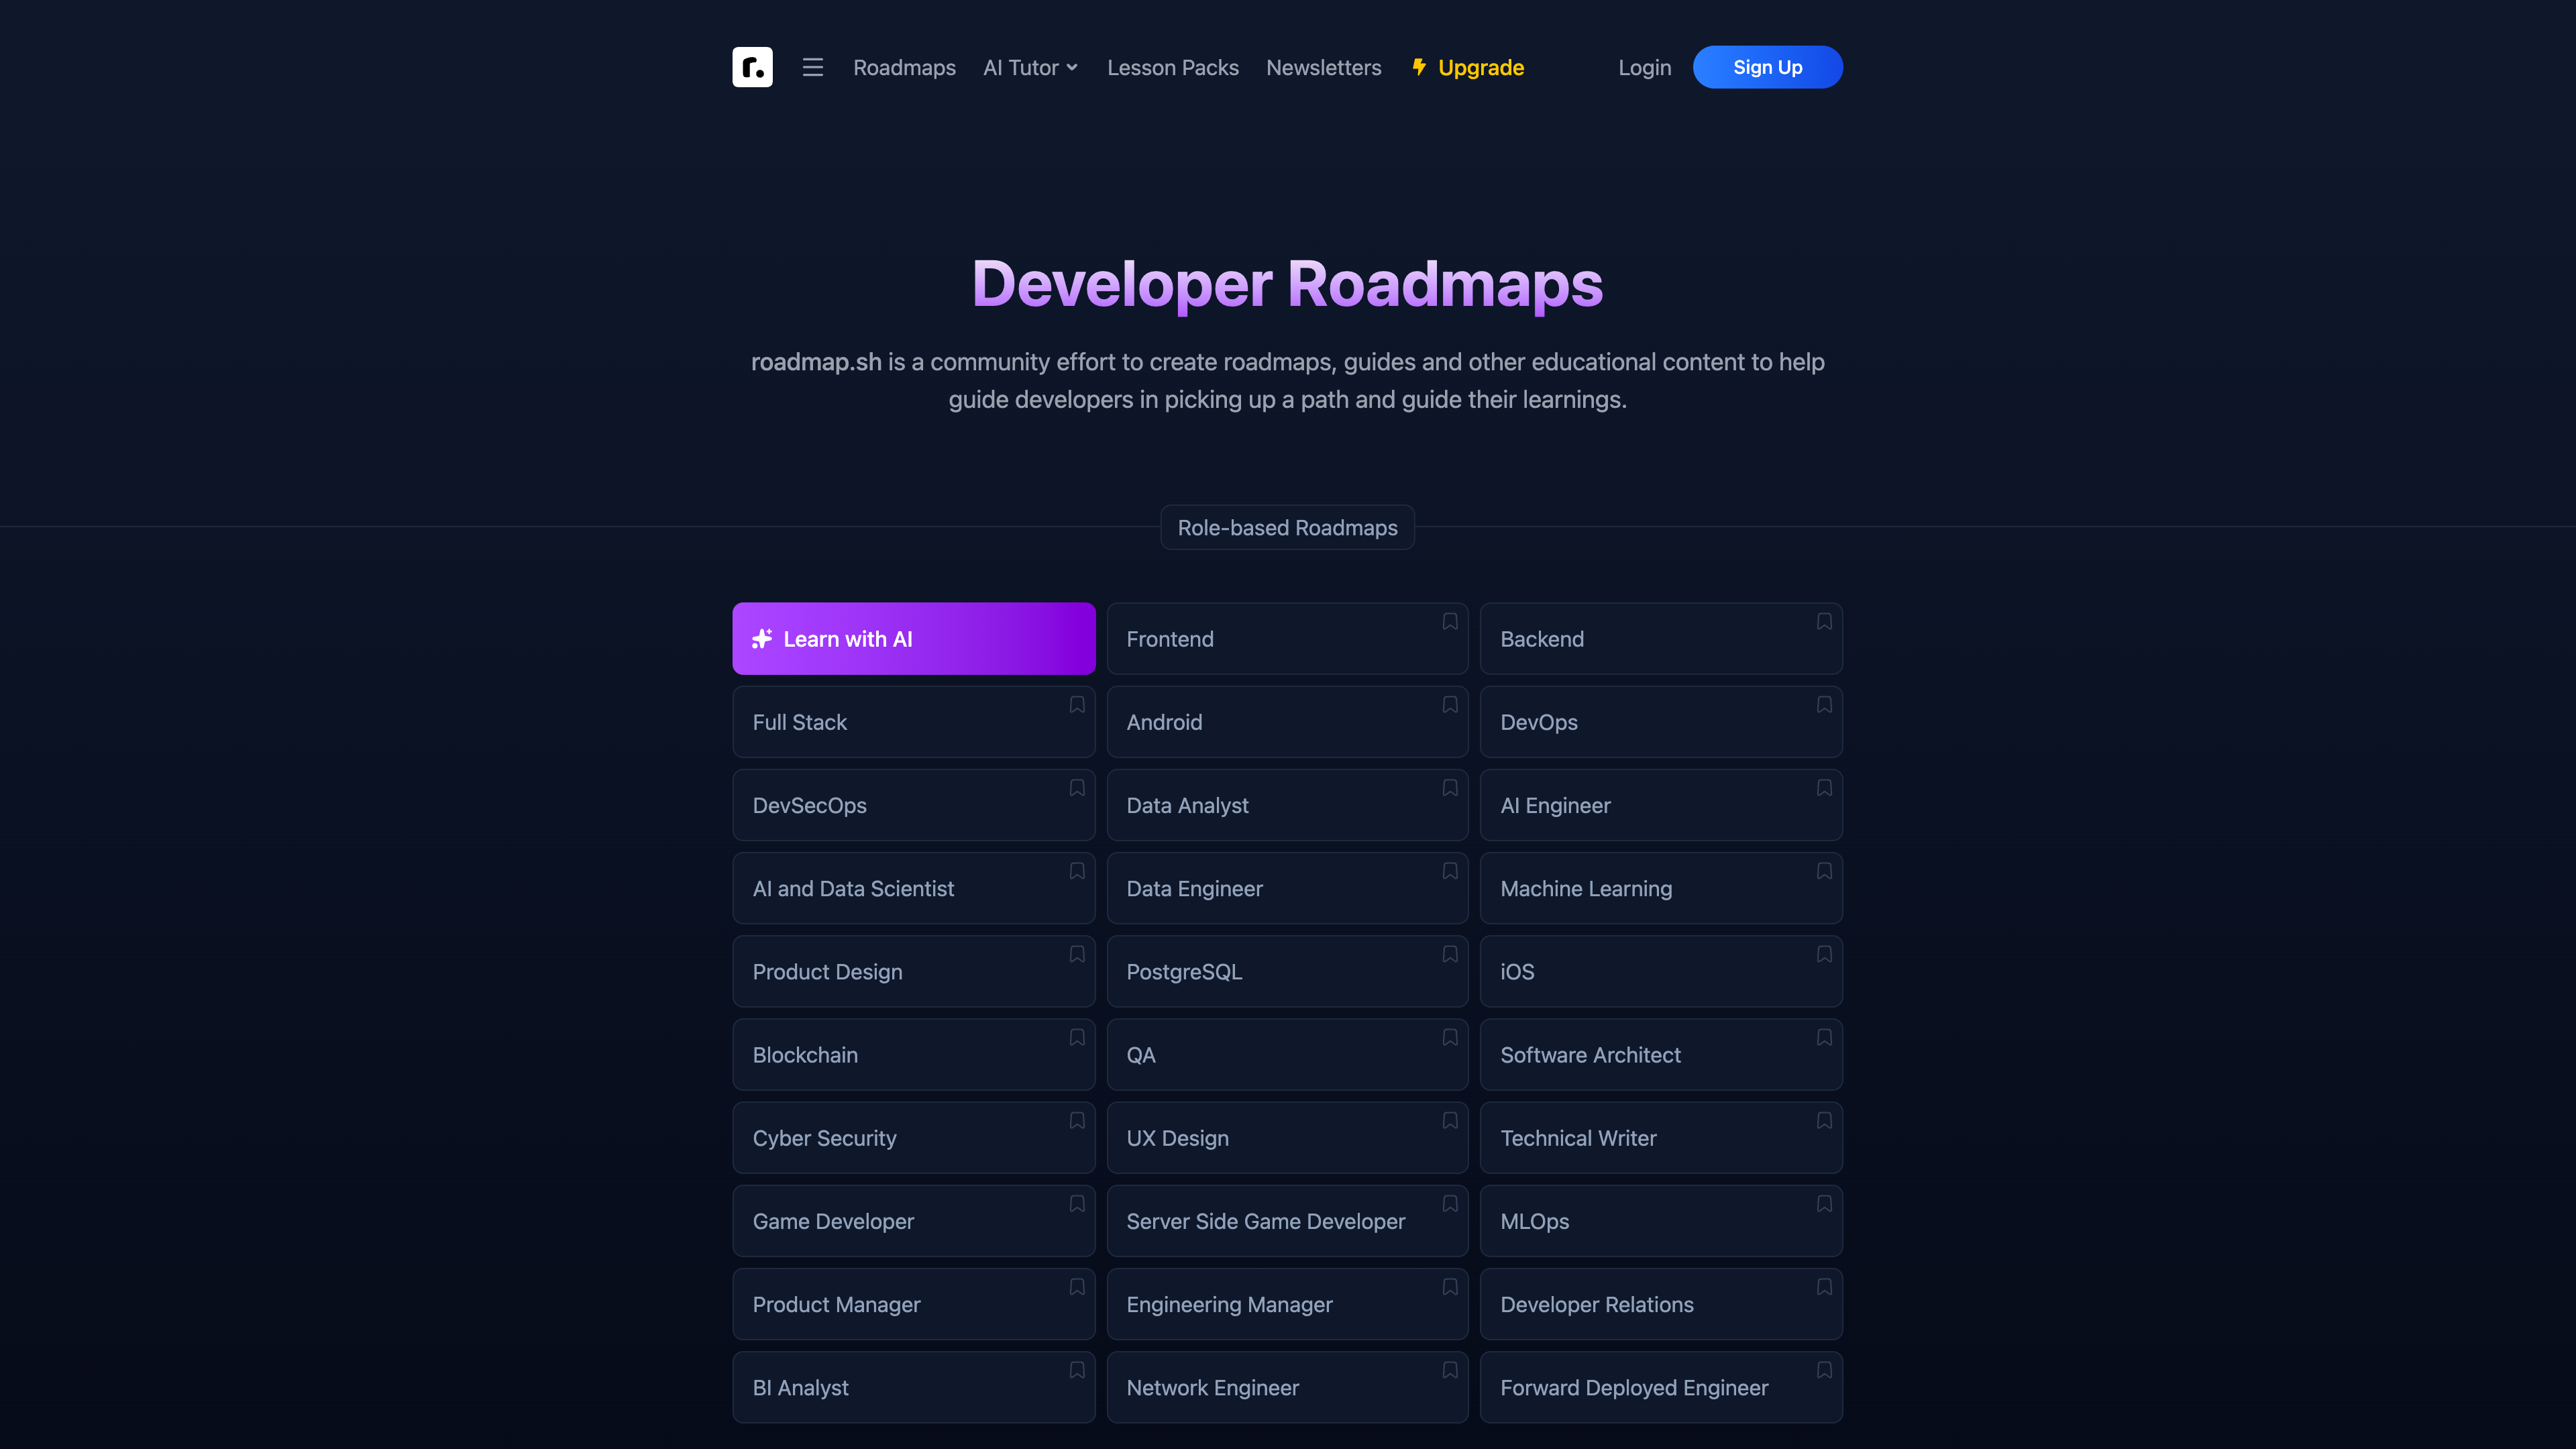Click the sparkle icon in Learn with AI
Image resolution: width=2576 pixels, height=1449 pixels.
(x=762, y=638)
